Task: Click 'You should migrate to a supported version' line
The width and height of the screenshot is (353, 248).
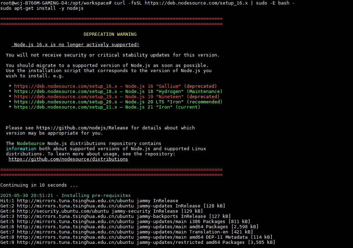Action: point(107,66)
